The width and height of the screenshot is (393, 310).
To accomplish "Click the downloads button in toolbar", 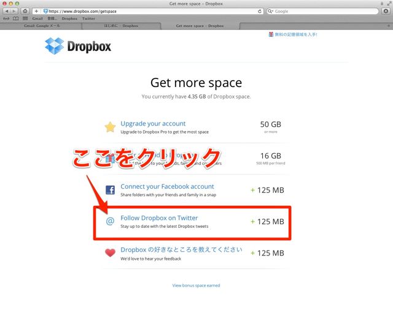I will (x=386, y=11).
